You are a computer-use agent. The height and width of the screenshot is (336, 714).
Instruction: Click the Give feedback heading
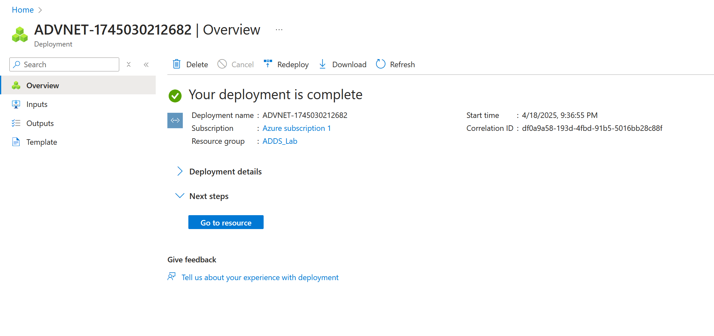pyautogui.click(x=192, y=260)
